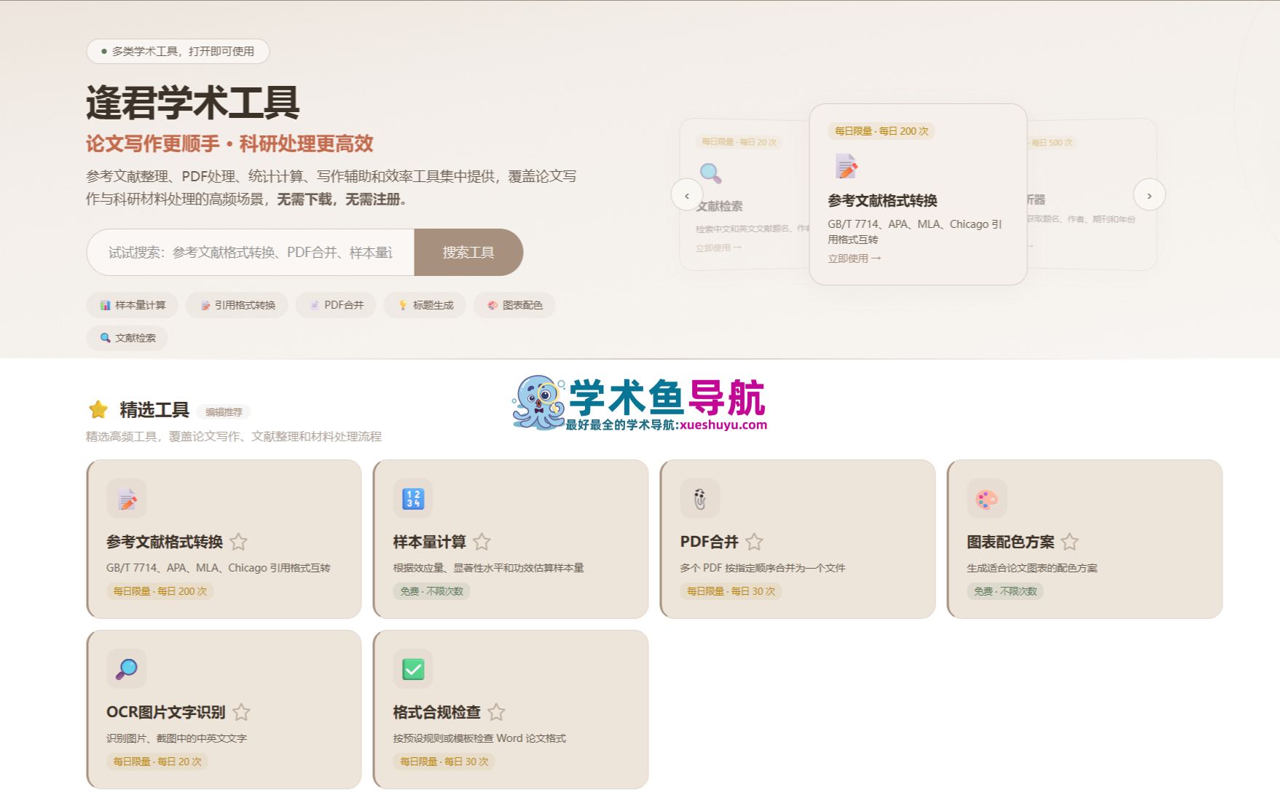
Task: Select the 样本量计算 quick tag
Action: coord(133,305)
